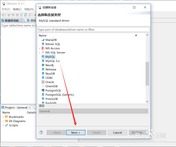Image resolution: width=176 pixels, height=147 pixels.
Task: Pick the Neo4j driver icon
Action: click(x=43, y=65)
